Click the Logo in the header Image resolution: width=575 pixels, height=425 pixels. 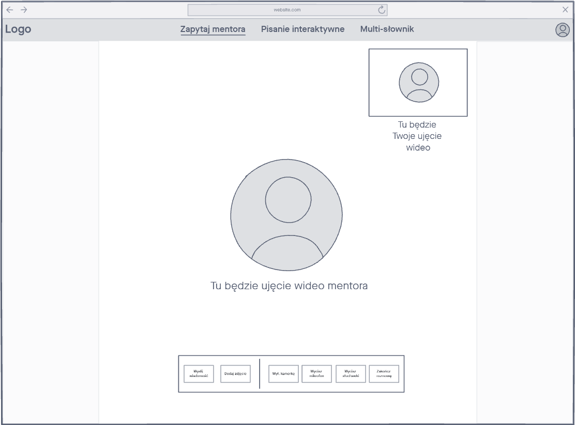point(18,29)
